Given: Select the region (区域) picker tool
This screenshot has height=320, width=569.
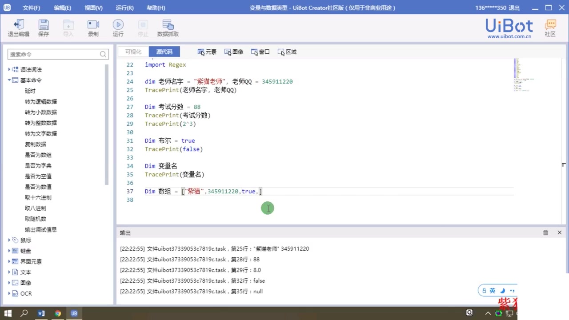Looking at the screenshot, I should click(x=287, y=52).
